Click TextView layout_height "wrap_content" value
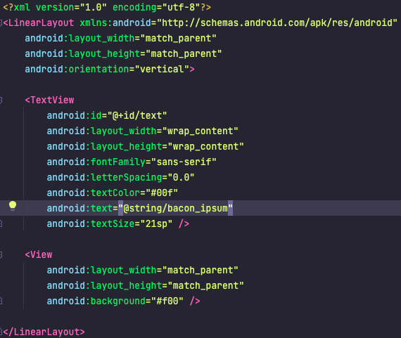 click(x=205, y=147)
